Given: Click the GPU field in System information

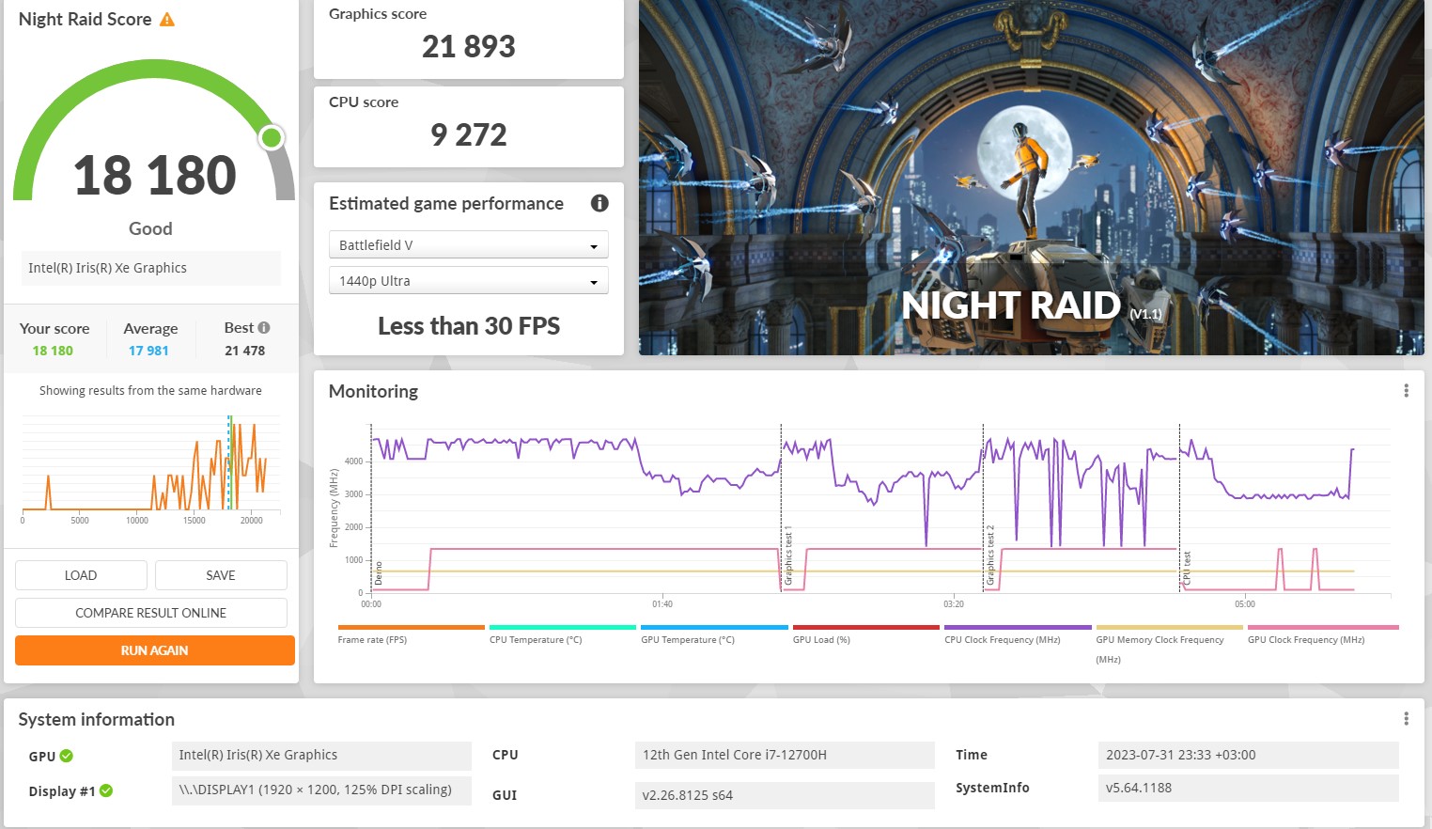Looking at the screenshot, I should [321, 756].
